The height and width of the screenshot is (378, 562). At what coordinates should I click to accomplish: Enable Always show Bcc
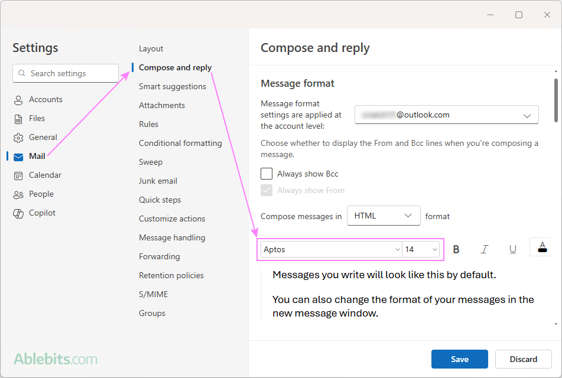pos(266,173)
